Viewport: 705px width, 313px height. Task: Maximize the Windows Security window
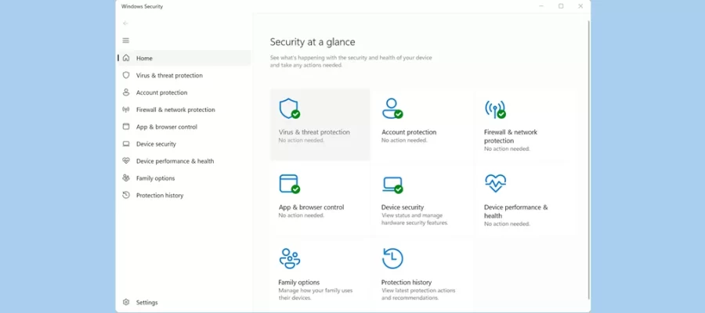561,6
